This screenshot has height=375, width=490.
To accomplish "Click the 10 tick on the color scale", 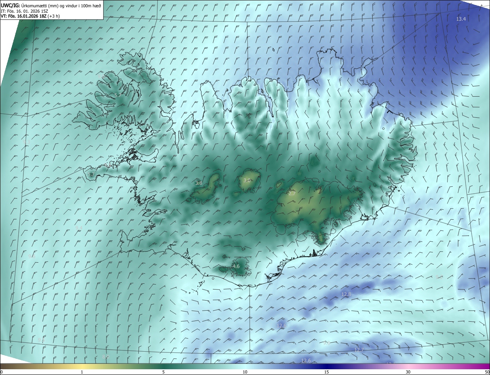I will pyautogui.click(x=245, y=372).
